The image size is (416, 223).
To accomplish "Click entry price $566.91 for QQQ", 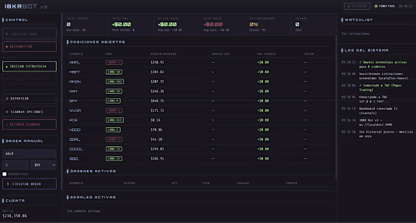I will tap(158, 159).
